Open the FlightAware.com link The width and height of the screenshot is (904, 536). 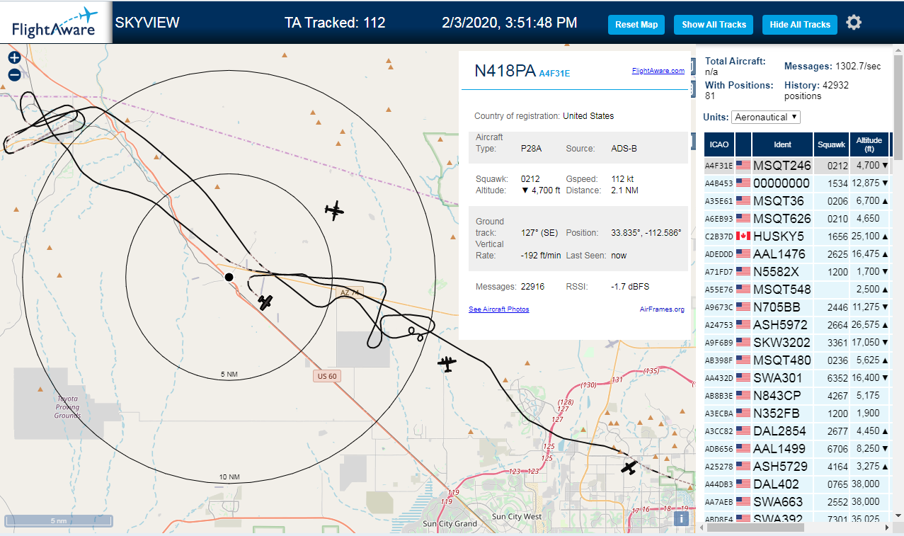click(x=658, y=71)
